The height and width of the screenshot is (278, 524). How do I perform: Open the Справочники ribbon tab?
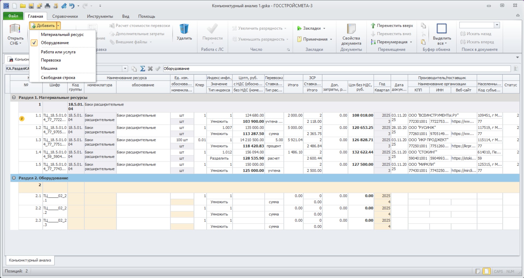[65, 16]
